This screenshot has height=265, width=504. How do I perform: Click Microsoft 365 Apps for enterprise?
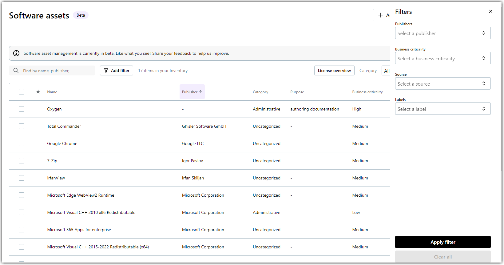79,230
